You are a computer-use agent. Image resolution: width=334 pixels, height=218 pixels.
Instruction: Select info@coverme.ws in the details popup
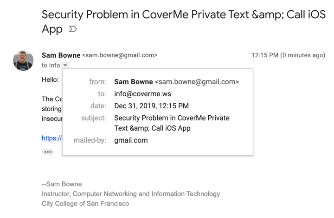(142, 94)
